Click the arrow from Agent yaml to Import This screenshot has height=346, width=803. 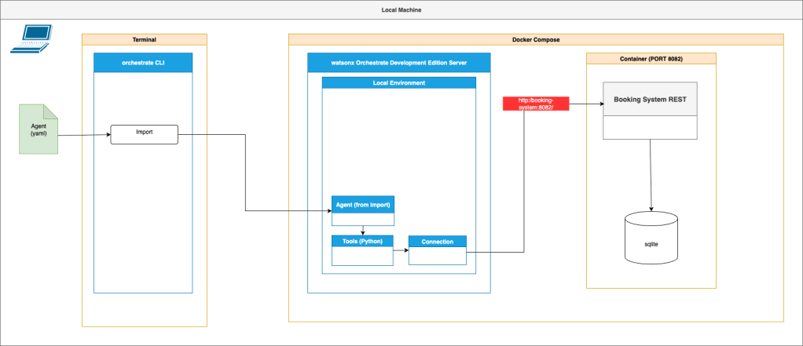coord(84,135)
